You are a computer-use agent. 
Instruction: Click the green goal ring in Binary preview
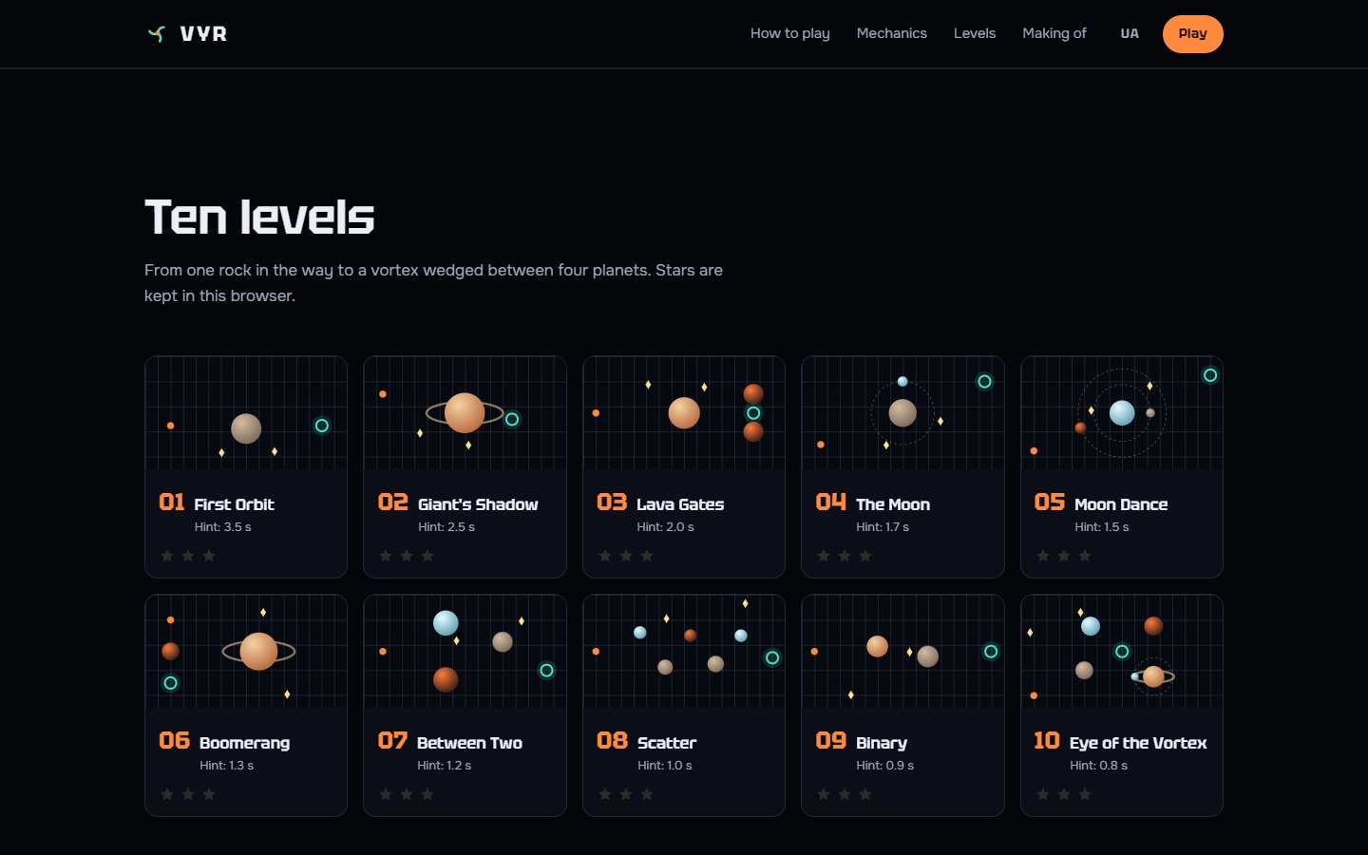pos(991,652)
